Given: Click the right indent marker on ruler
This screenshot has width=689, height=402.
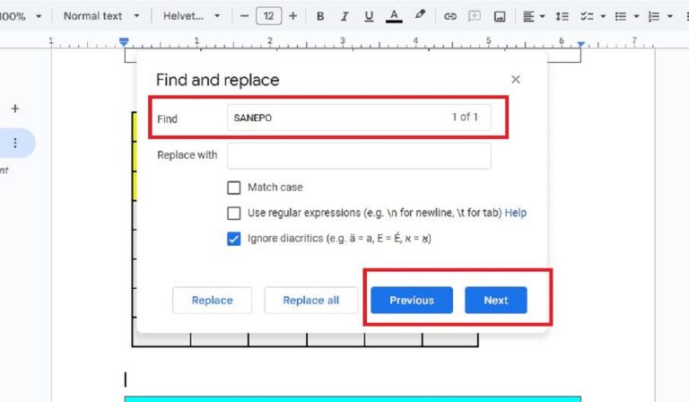Looking at the screenshot, I should tap(581, 44).
